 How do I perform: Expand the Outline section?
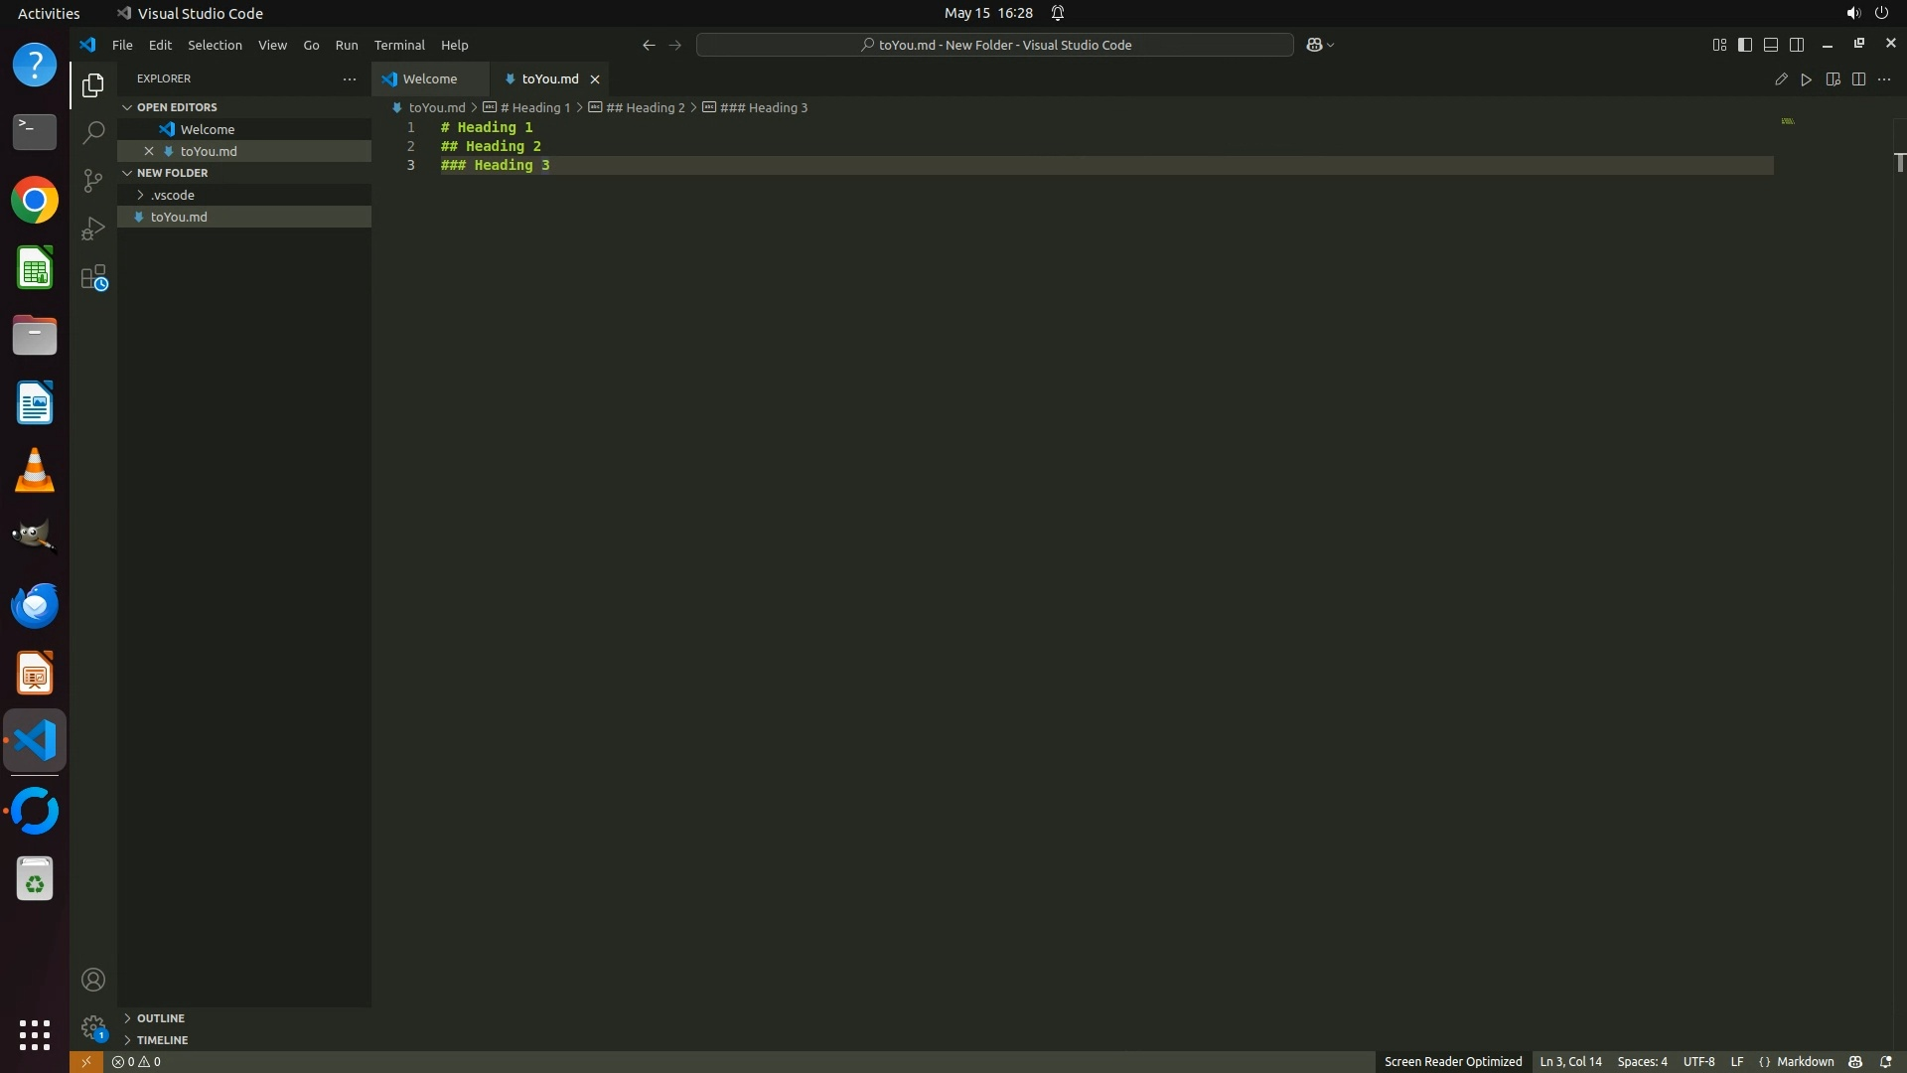point(160,1018)
